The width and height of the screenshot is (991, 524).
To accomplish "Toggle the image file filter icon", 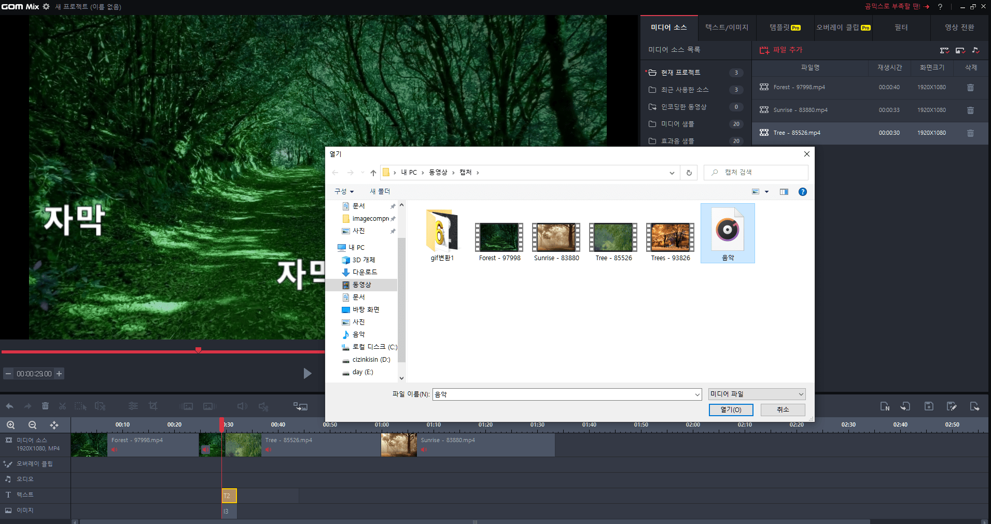I will (x=960, y=50).
